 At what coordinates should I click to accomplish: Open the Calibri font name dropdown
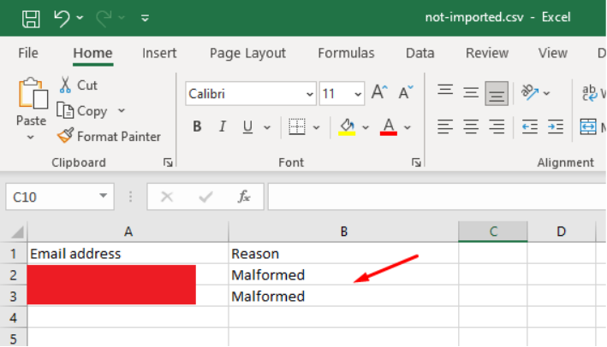point(309,93)
